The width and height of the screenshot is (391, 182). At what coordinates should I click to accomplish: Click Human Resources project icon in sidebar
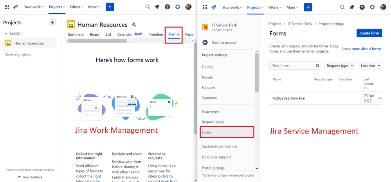click(x=8, y=43)
